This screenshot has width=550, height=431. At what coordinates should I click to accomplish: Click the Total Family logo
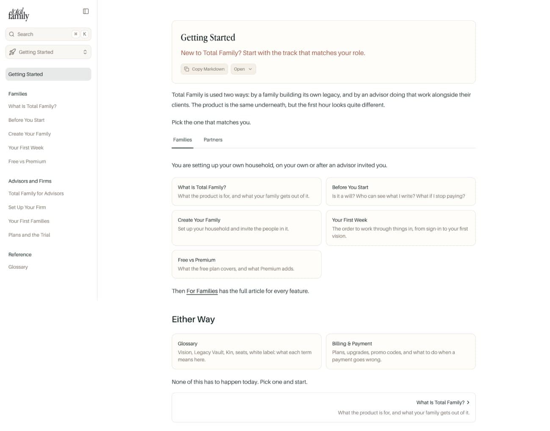point(19,14)
